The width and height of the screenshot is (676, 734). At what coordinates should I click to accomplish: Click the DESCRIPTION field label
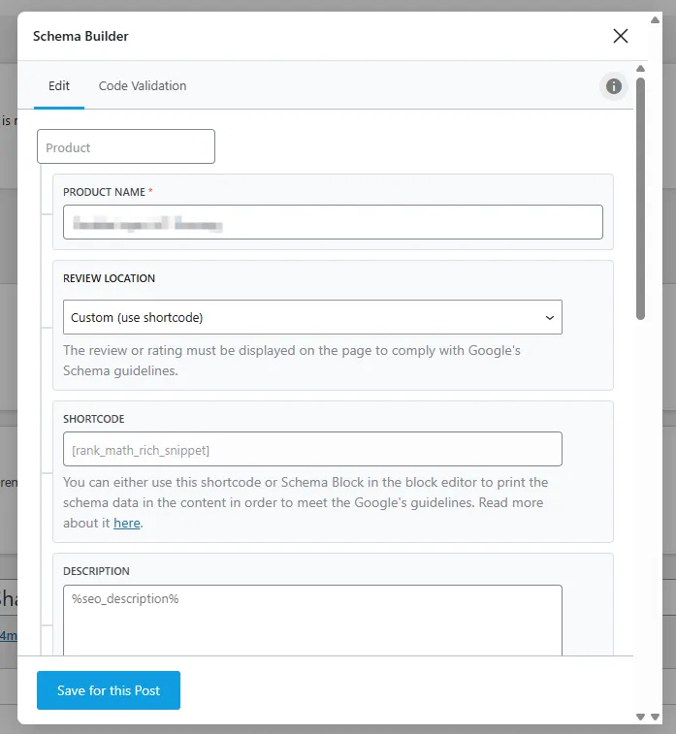pyautogui.click(x=96, y=571)
